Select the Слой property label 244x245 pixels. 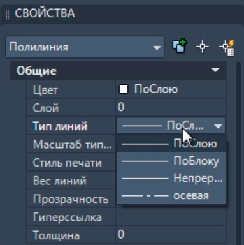point(46,108)
